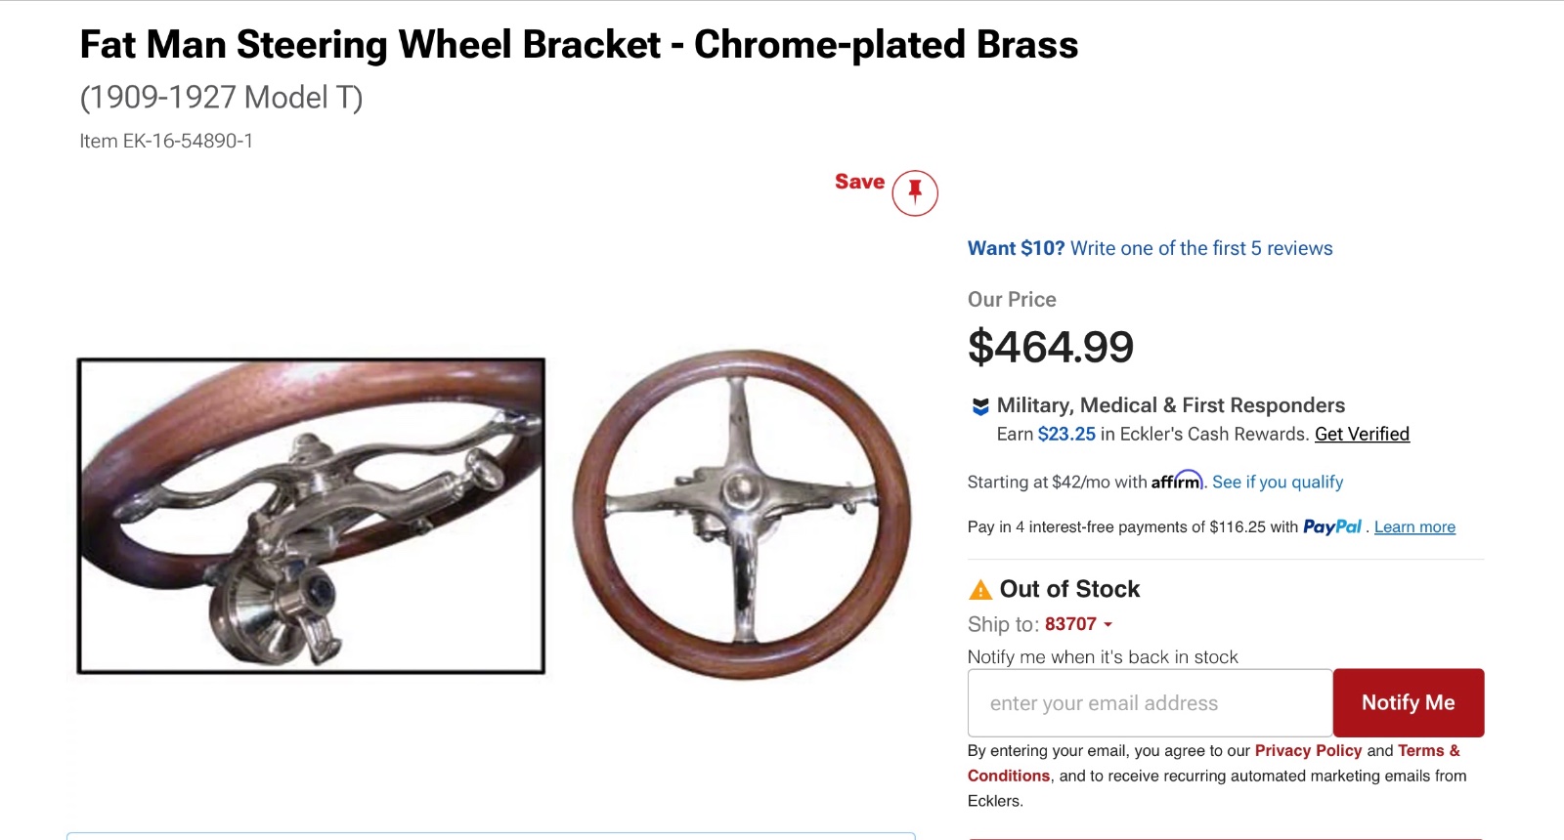Image resolution: width=1564 pixels, height=840 pixels.
Task: Open the Privacy Policy link
Action: click(1308, 750)
